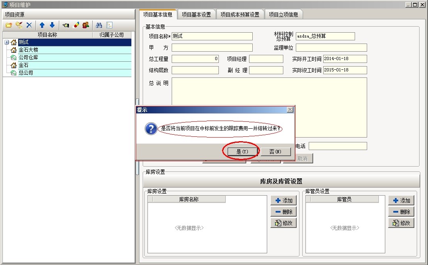The height and width of the screenshot is (265, 428).
Task: Click 添加 button in 库房设置 section
Action: 284,200
